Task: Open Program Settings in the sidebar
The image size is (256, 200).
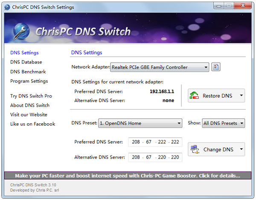Action: coord(29,81)
